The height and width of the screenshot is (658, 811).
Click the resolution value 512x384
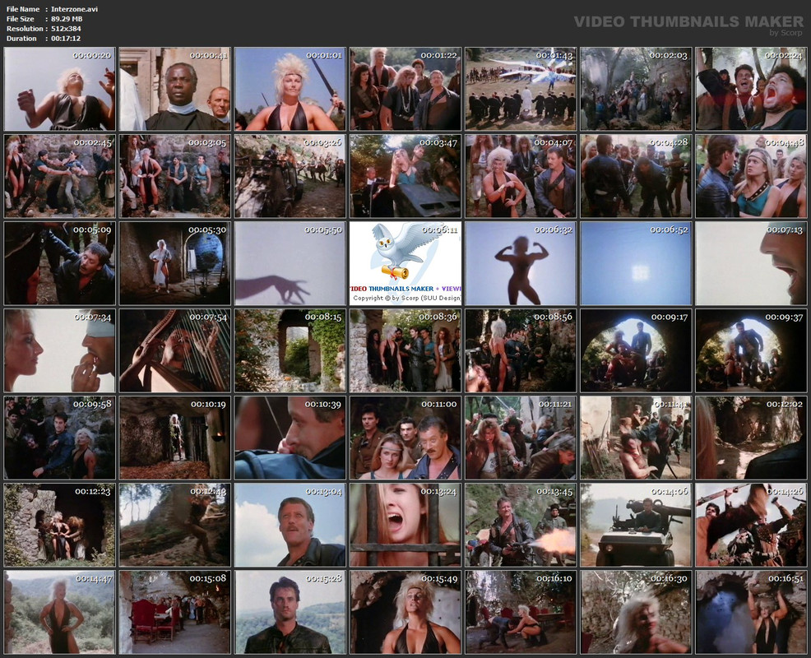pos(66,29)
